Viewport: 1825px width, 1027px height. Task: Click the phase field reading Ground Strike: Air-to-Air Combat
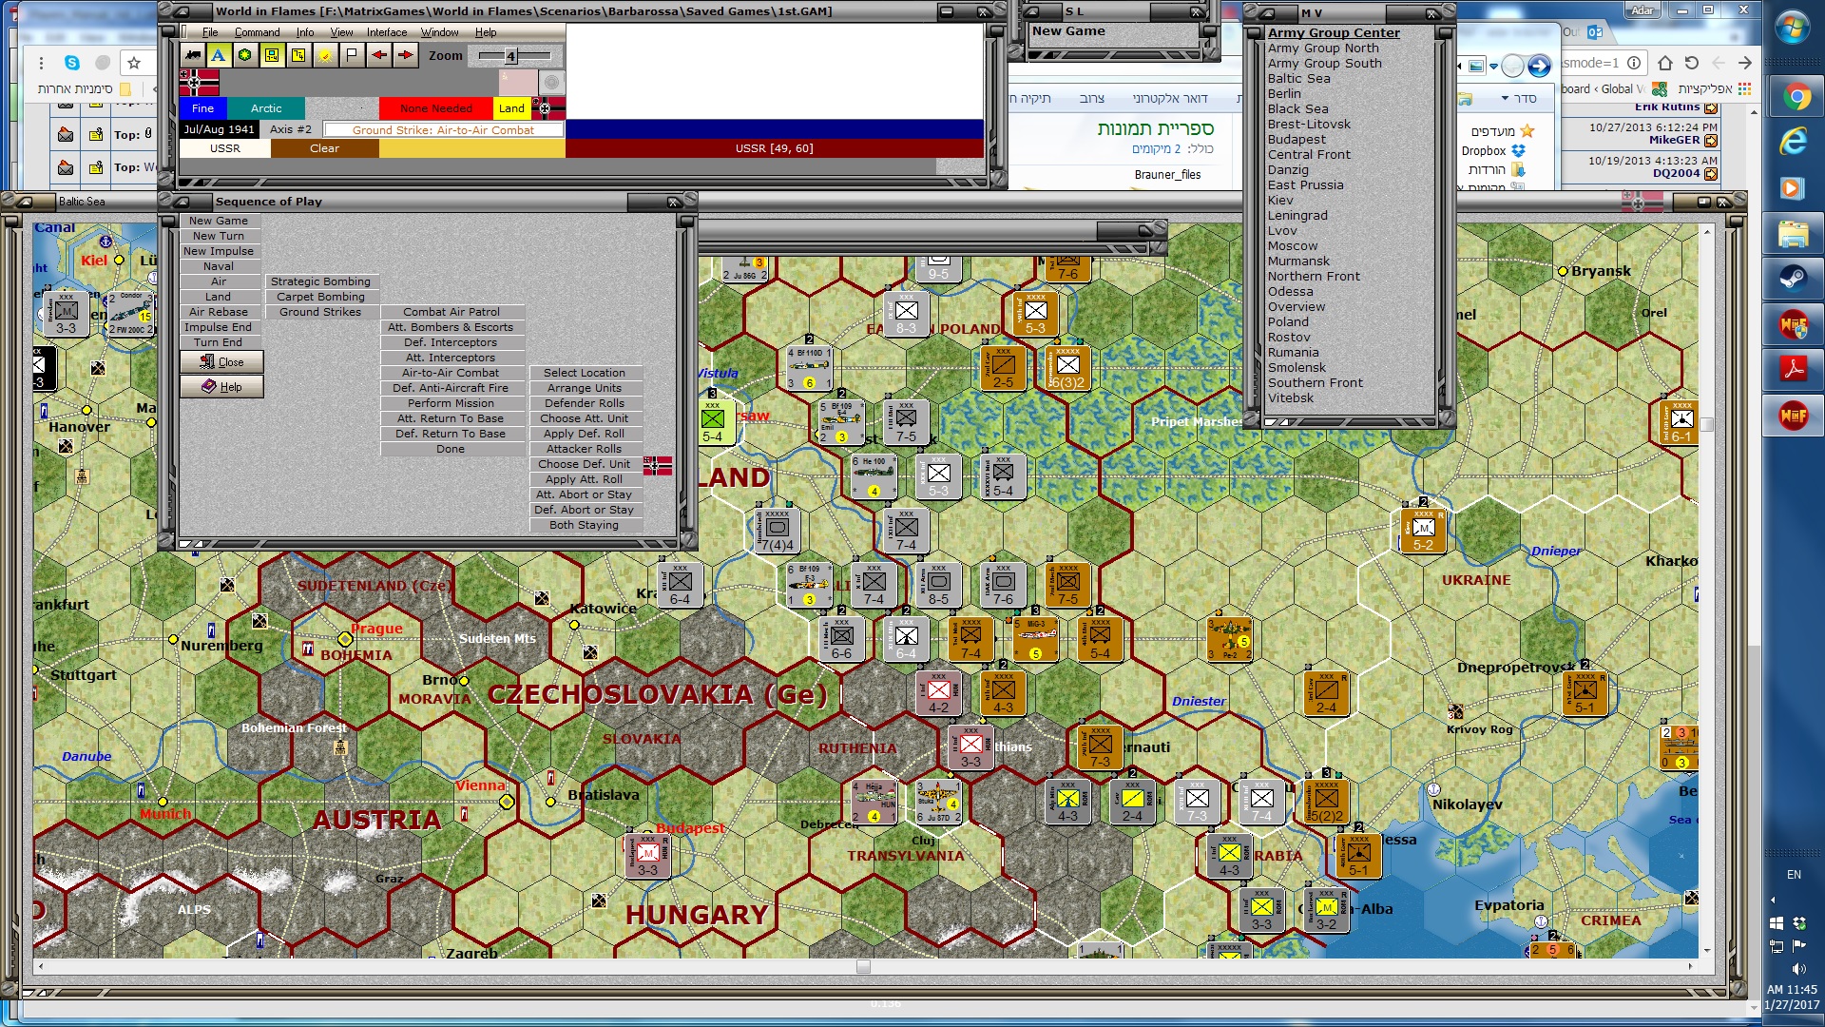tap(443, 130)
